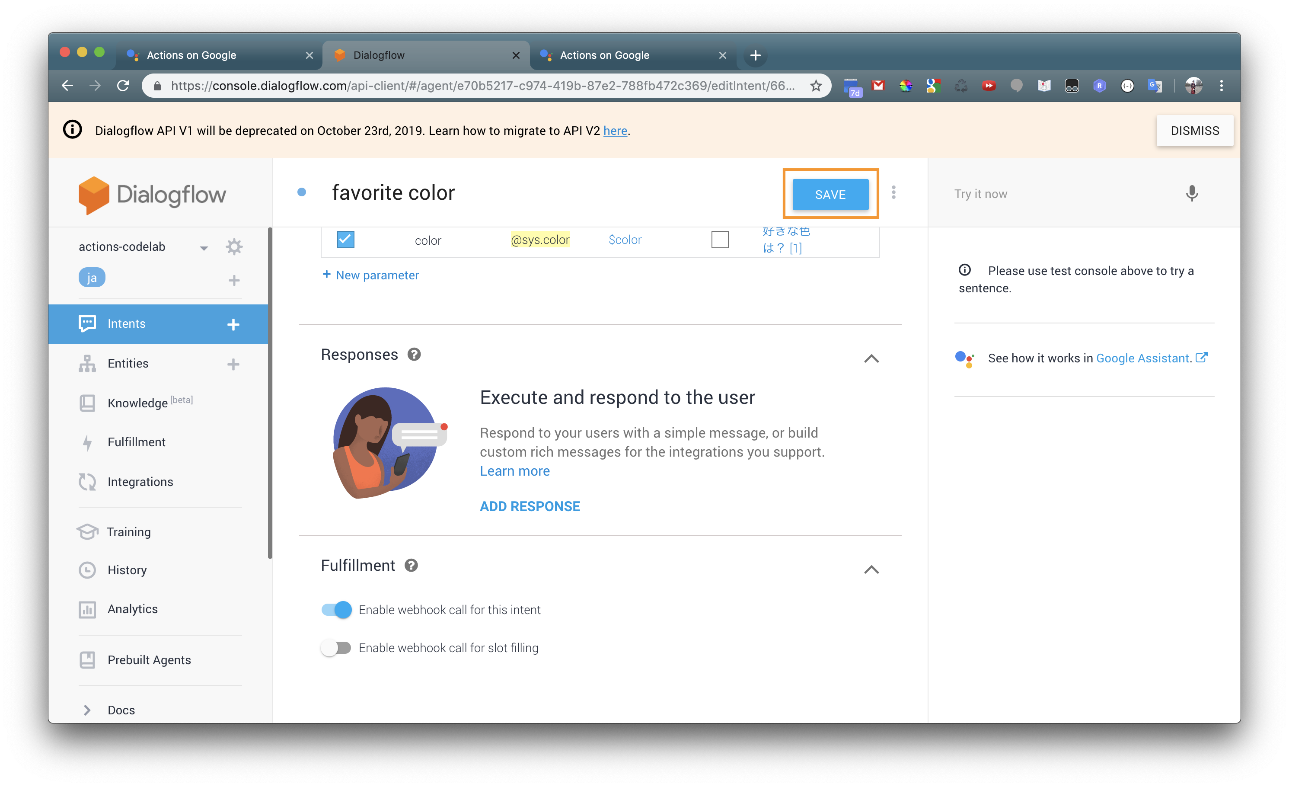The width and height of the screenshot is (1289, 787).
Task: Click the Fulfillment section help icon
Action: 411,566
